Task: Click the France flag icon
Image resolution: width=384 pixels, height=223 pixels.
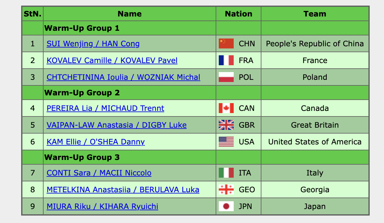Action: [226, 61]
